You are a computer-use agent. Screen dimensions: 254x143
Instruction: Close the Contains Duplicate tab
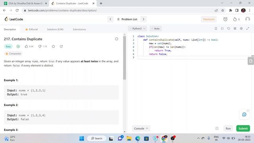tap(93, 4)
